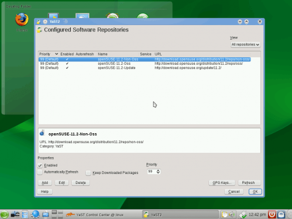The image size is (292, 219).
Task: Open the volume speaker tray icon
Action: pos(231,214)
